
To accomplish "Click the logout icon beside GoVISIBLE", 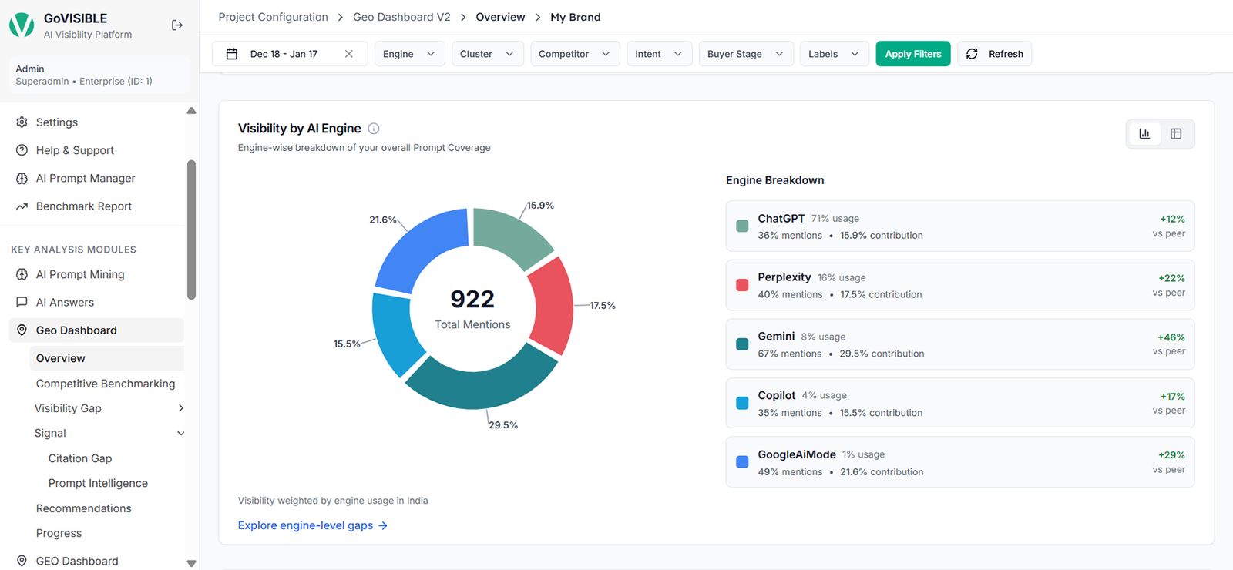I will point(176,25).
